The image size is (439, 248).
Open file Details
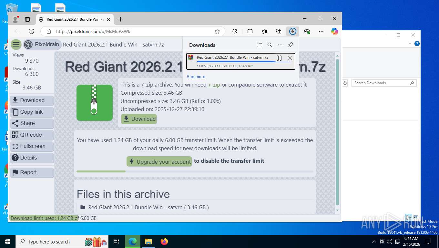pyautogui.click(x=32, y=158)
